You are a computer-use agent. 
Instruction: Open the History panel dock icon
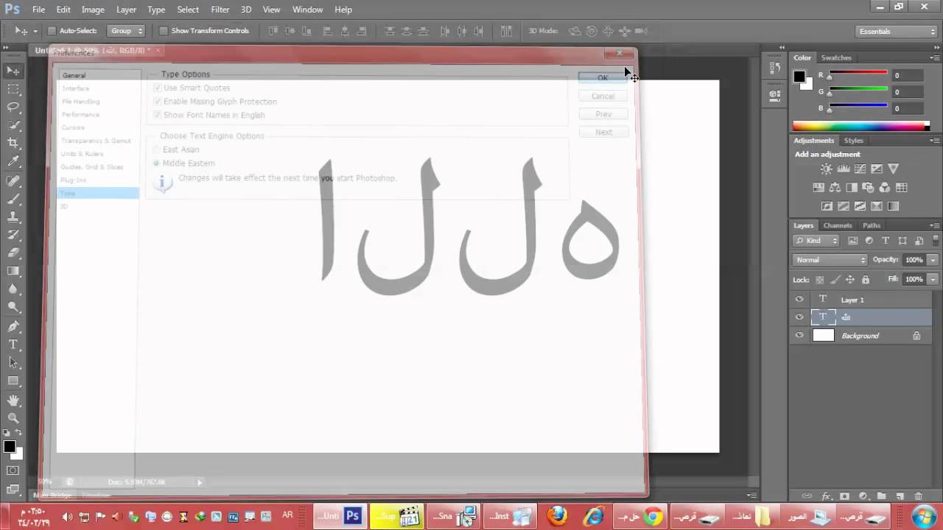[x=774, y=68]
